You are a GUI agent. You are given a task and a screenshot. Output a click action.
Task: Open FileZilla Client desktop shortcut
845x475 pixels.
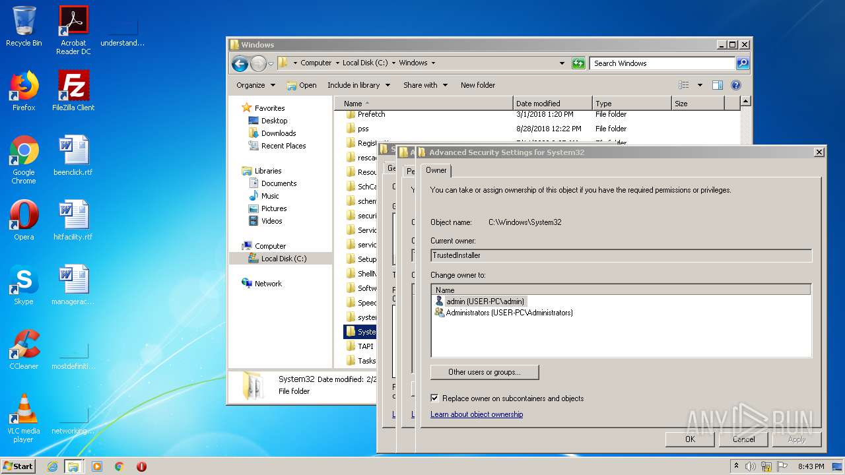pos(73,91)
